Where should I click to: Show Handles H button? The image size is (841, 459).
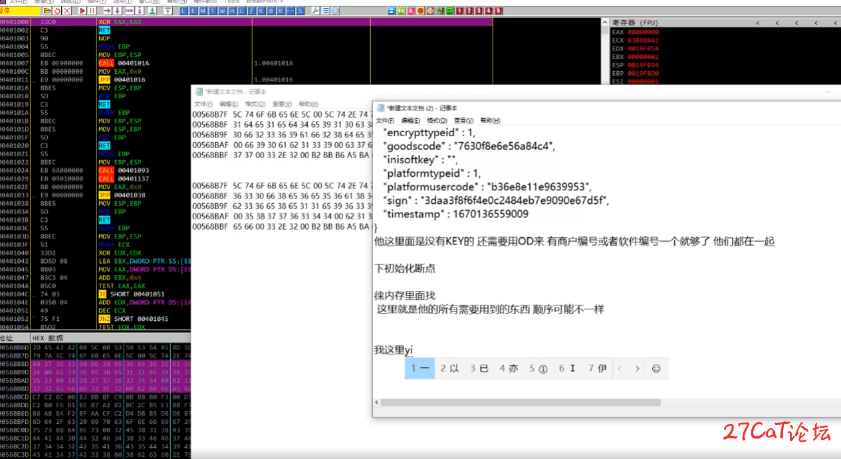[x=233, y=11]
